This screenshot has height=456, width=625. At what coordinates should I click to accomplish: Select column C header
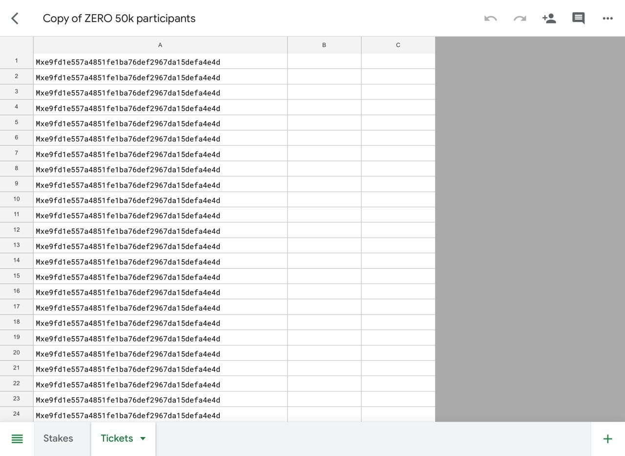pyautogui.click(x=398, y=45)
